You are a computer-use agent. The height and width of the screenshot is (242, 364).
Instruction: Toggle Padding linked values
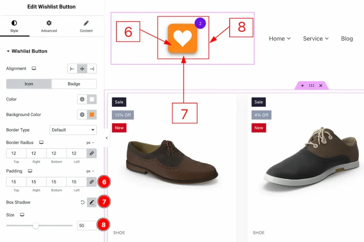click(x=92, y=182)
